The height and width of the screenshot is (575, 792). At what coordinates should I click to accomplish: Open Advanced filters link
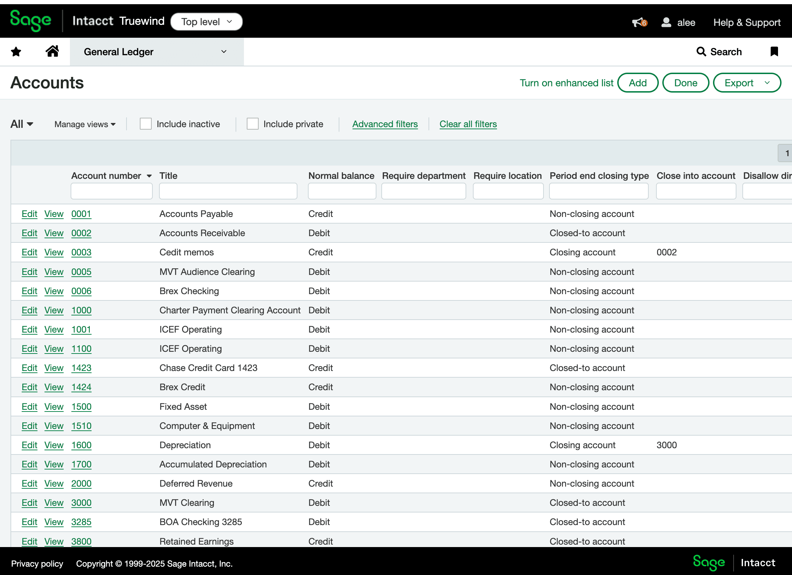point(385,124)
